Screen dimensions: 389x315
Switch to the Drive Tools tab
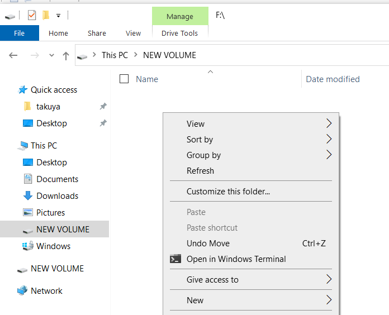point(179,33)
